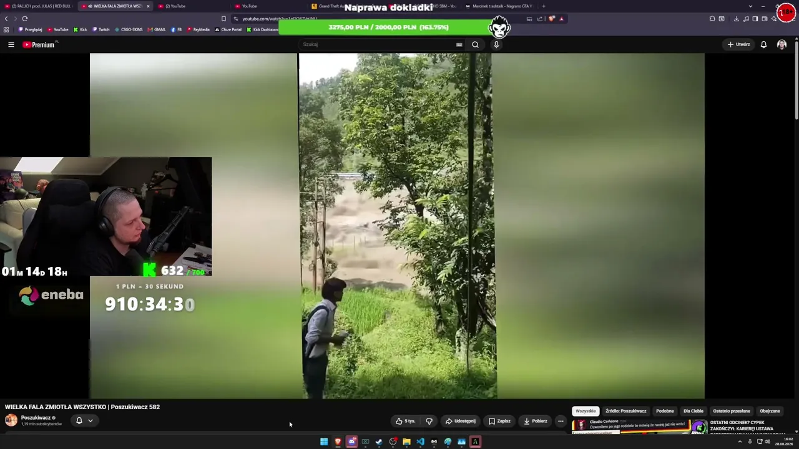This screenshot has width=799, height=449.
Task: Open the Utwórz create menu
Action: (x=738, y=44)
